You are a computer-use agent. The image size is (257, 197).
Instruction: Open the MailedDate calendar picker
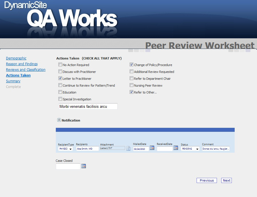point(152,148)
